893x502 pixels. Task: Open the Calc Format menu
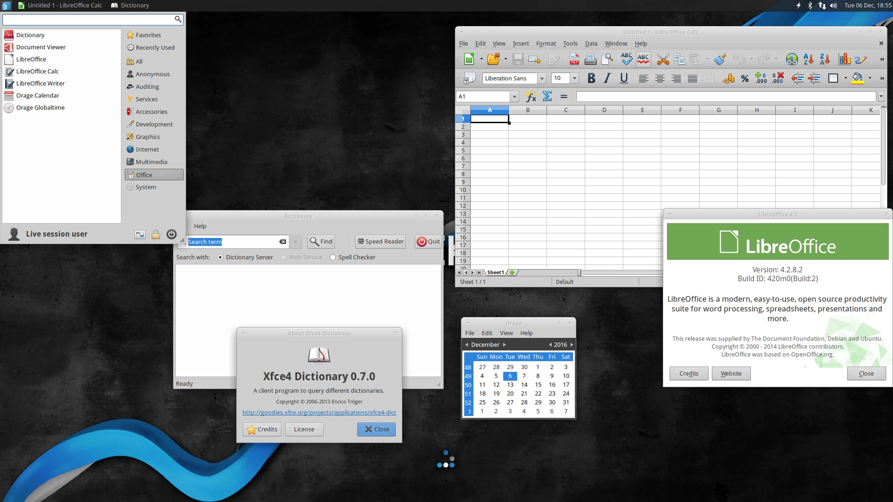546,44
